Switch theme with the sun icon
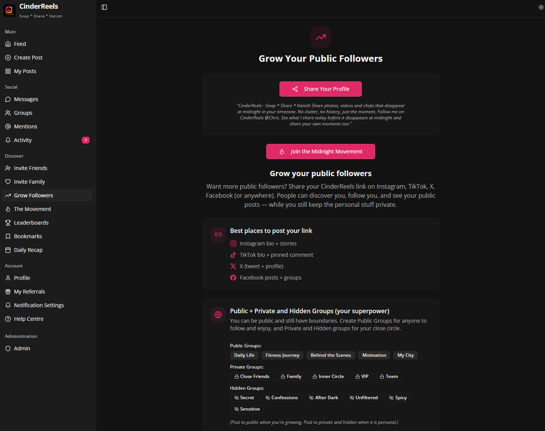This screenshot has width=545, height=431. [541, 7]
